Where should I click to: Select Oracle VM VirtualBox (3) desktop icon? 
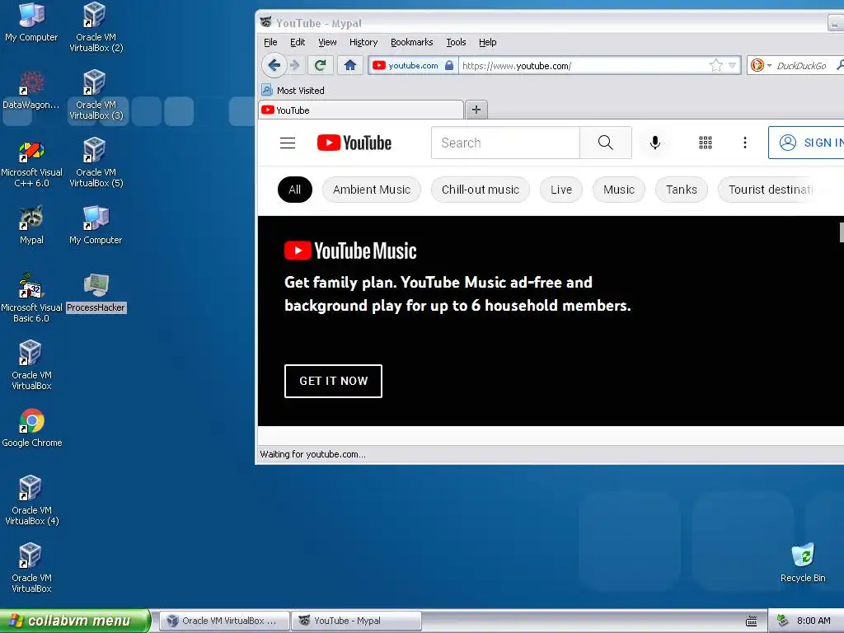click(x=96, y=95)
